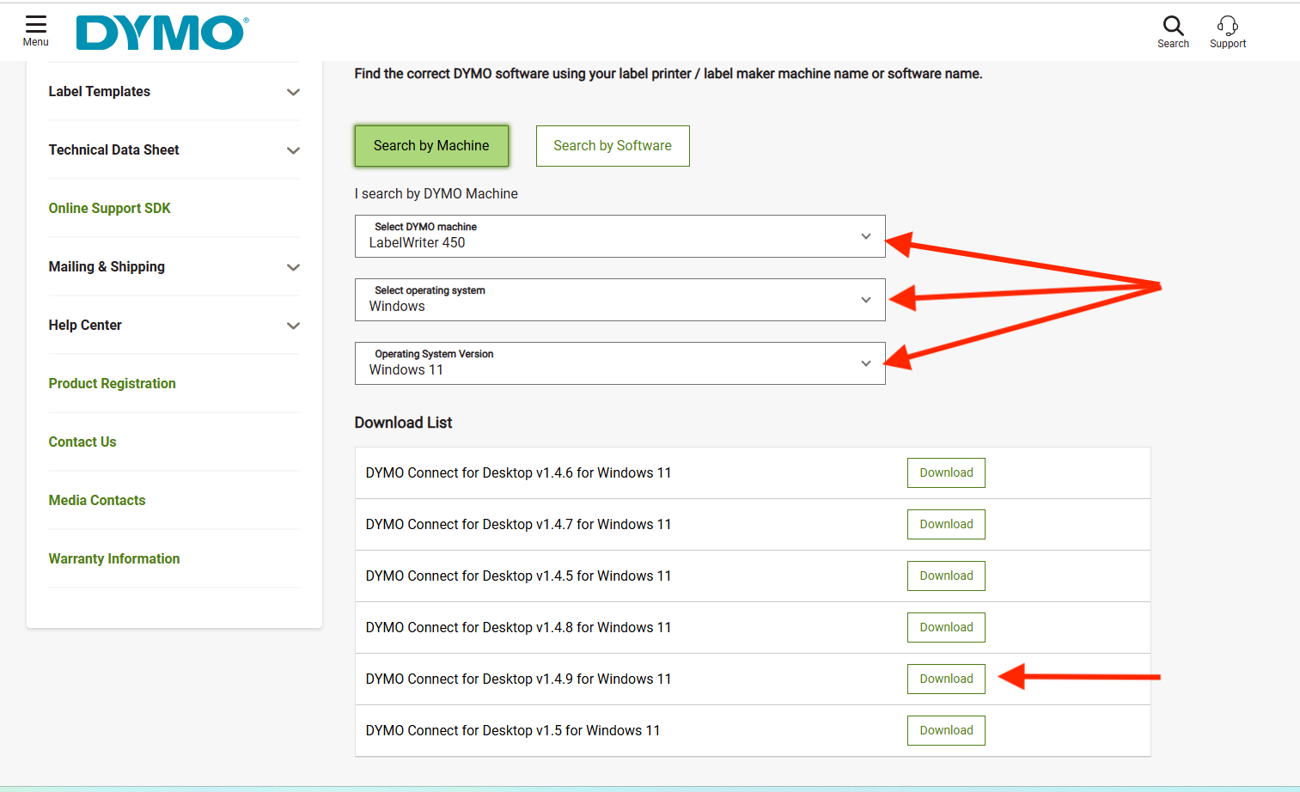Viewport: 1300px width, 792px height.
Task: Click the Technical Data Sheet menu label
Action: (113, 149)
